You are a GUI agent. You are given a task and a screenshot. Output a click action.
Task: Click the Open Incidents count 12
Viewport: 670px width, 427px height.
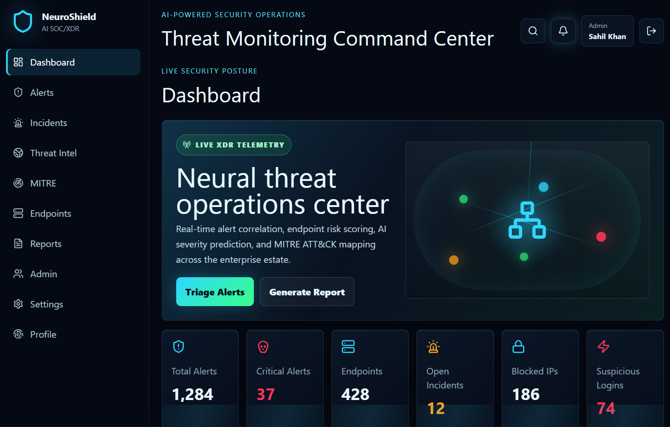pyautogui.click(x=436, y=408)
